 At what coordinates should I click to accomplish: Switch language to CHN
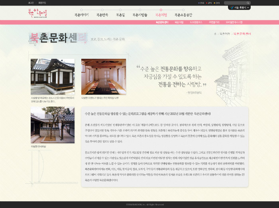coord(217,3)
